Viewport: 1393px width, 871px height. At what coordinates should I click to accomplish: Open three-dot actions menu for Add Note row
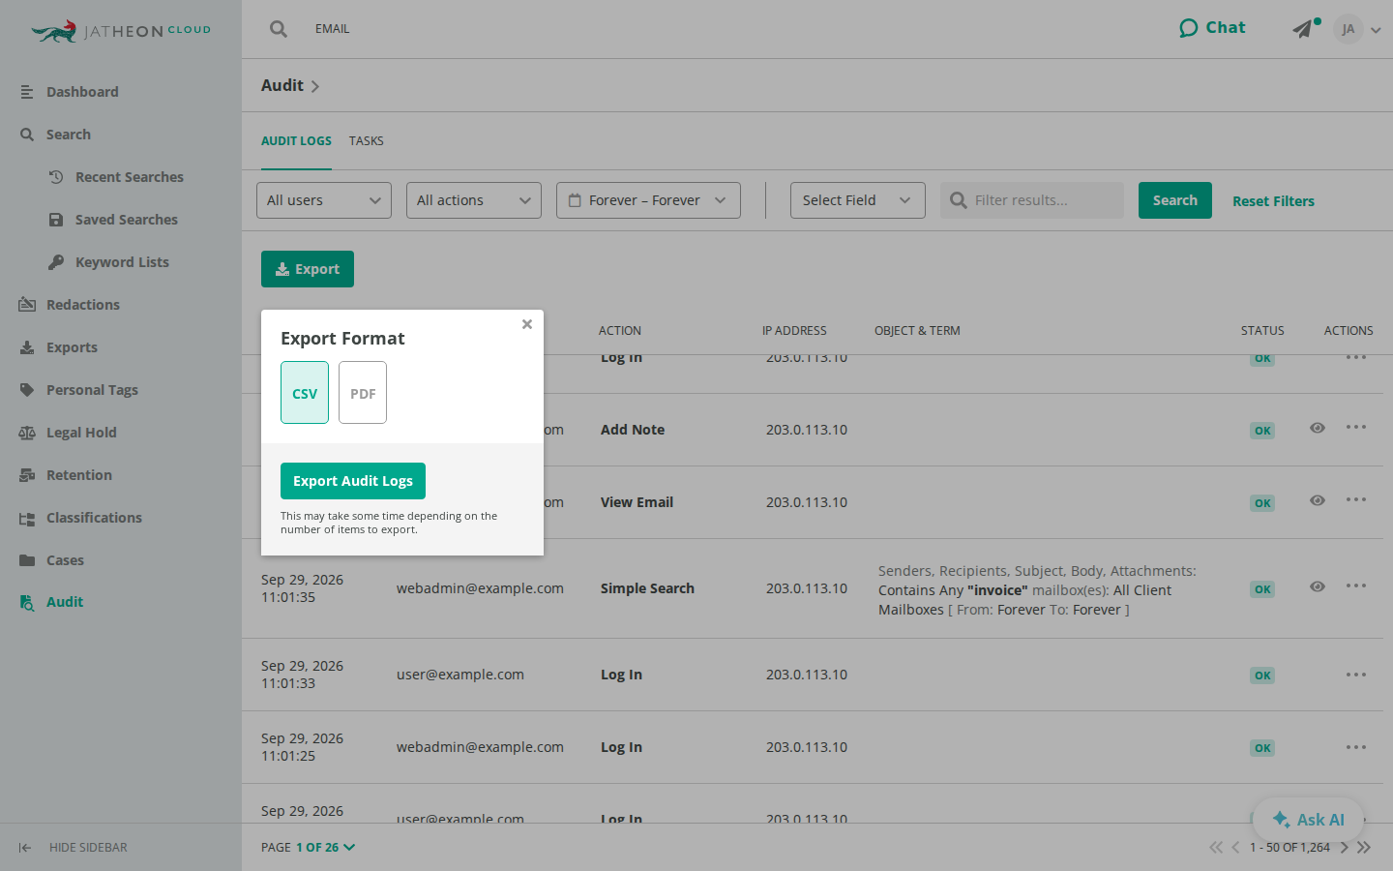(1356, 428)
